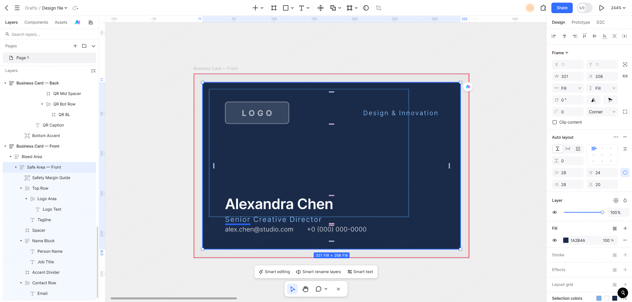The width and height of the screenshot is (632, 302).
Task: Click the width W 321 input field
Action: click(568, 76)
